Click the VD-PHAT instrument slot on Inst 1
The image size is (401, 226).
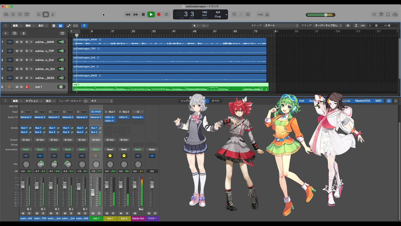pos(96,112)
